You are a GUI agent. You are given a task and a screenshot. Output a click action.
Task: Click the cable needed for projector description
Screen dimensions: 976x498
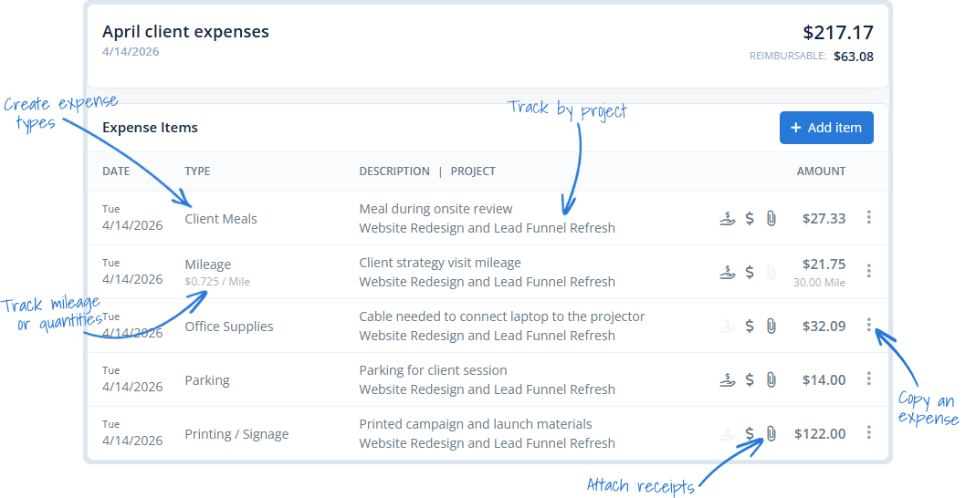point(501,316)
